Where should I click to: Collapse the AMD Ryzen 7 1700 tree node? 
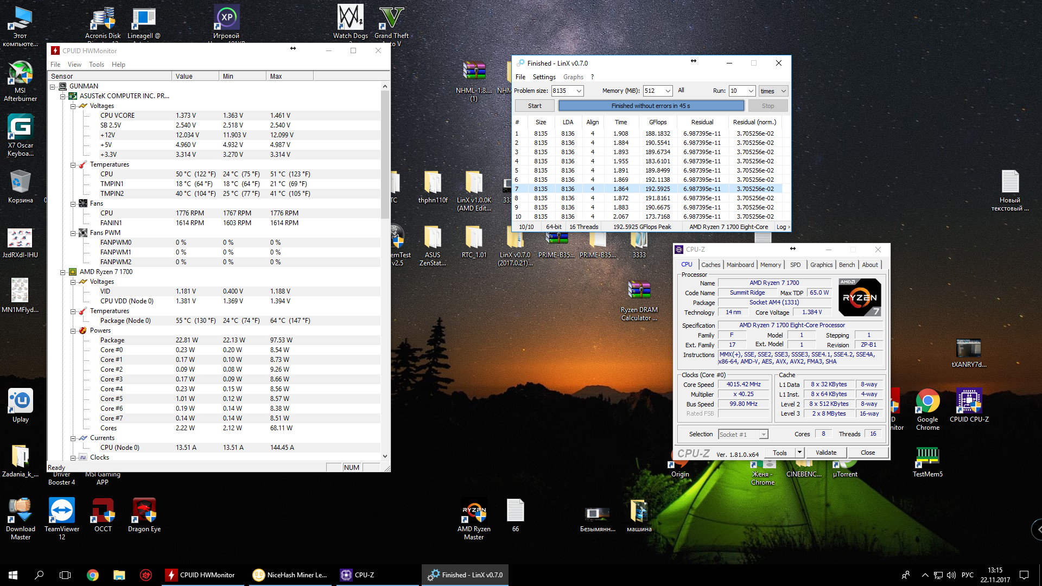pyautogui.click(x=62, y=272)
